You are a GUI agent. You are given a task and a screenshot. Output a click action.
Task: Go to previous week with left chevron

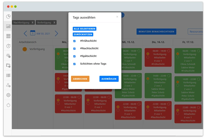point(25,33)
